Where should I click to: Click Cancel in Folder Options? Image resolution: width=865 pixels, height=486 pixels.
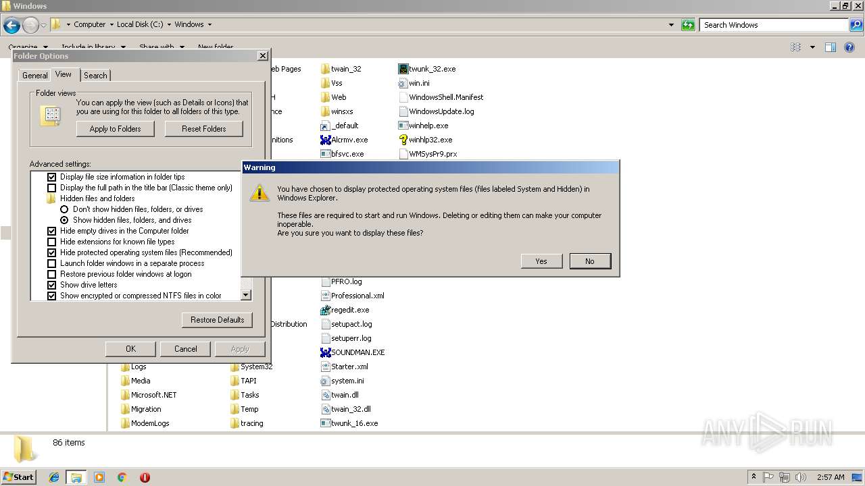[186, 349]
